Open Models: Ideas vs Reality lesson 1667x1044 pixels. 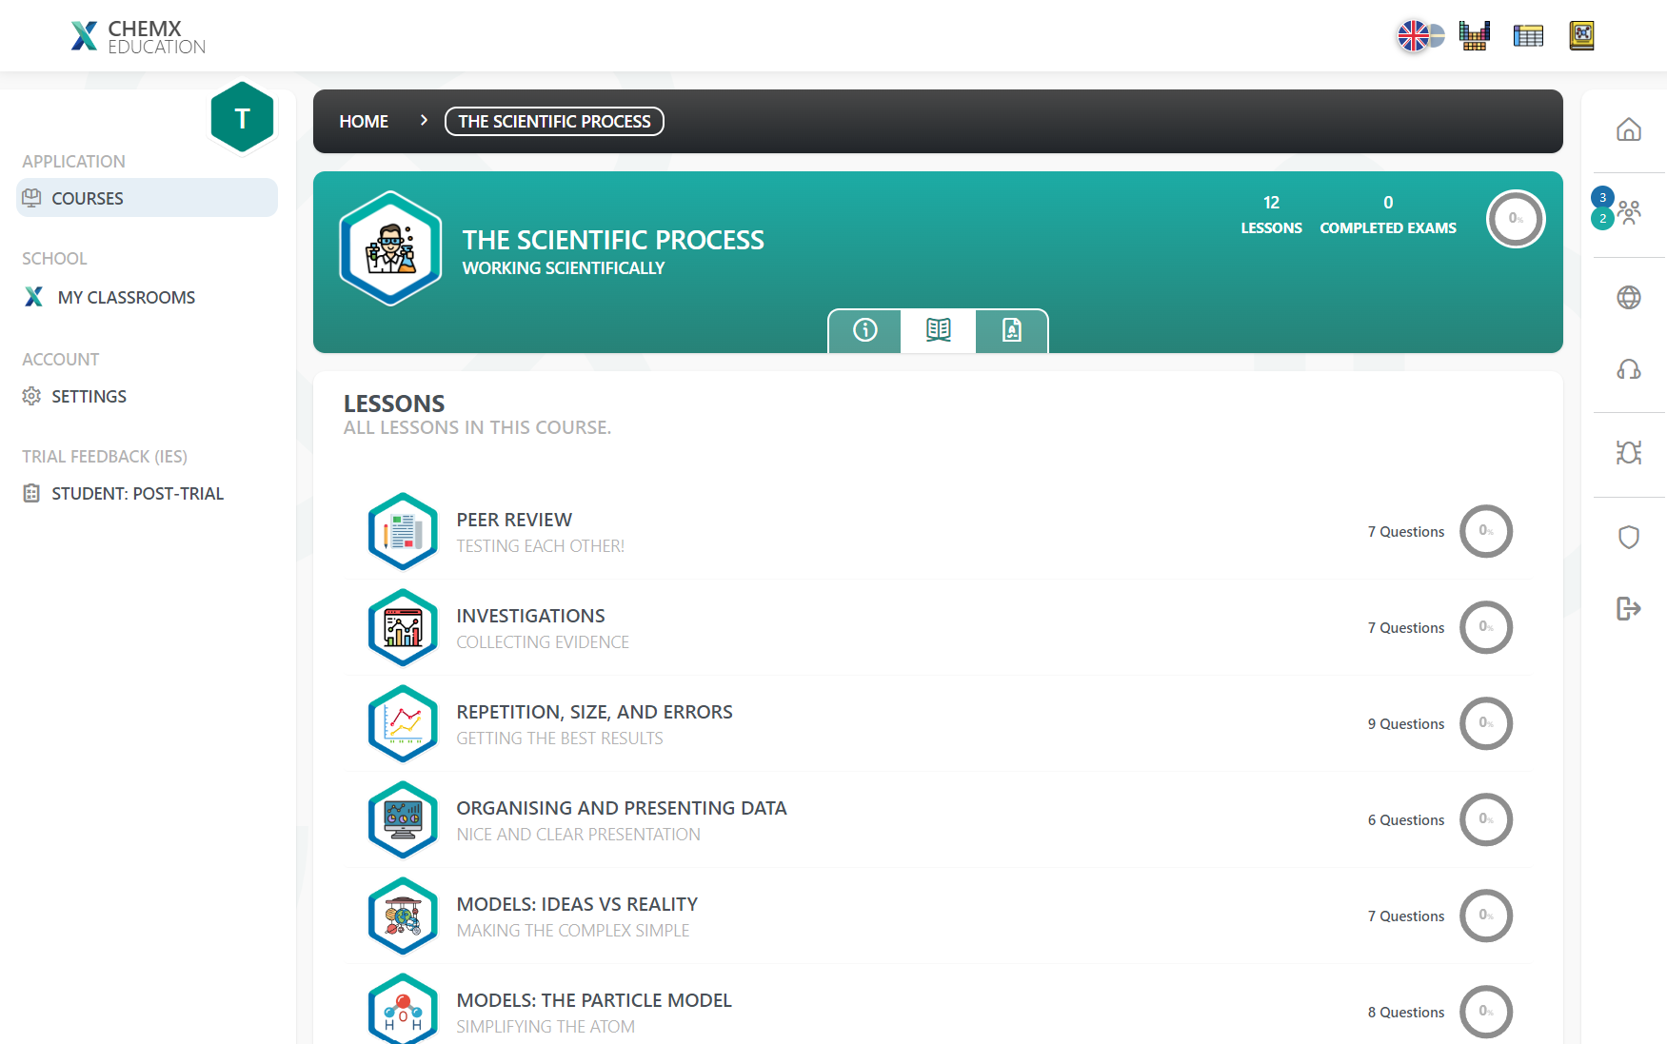(939, 916)
